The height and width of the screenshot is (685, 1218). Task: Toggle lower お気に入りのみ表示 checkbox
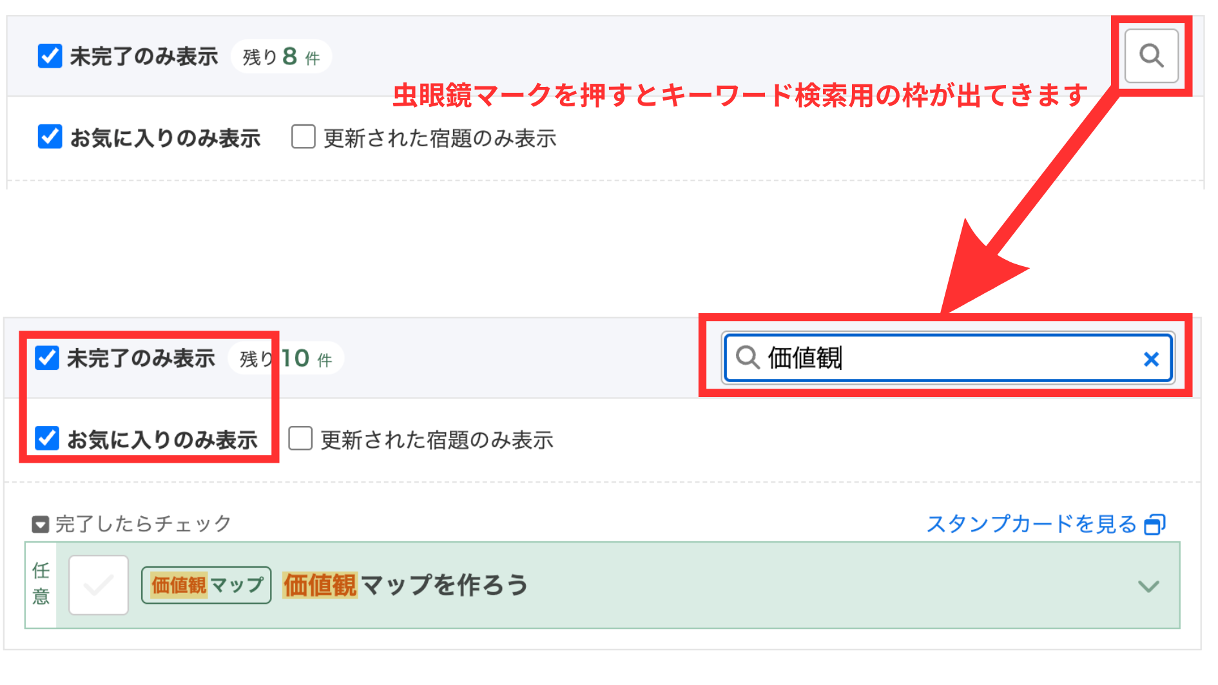[x=47, y=439]
